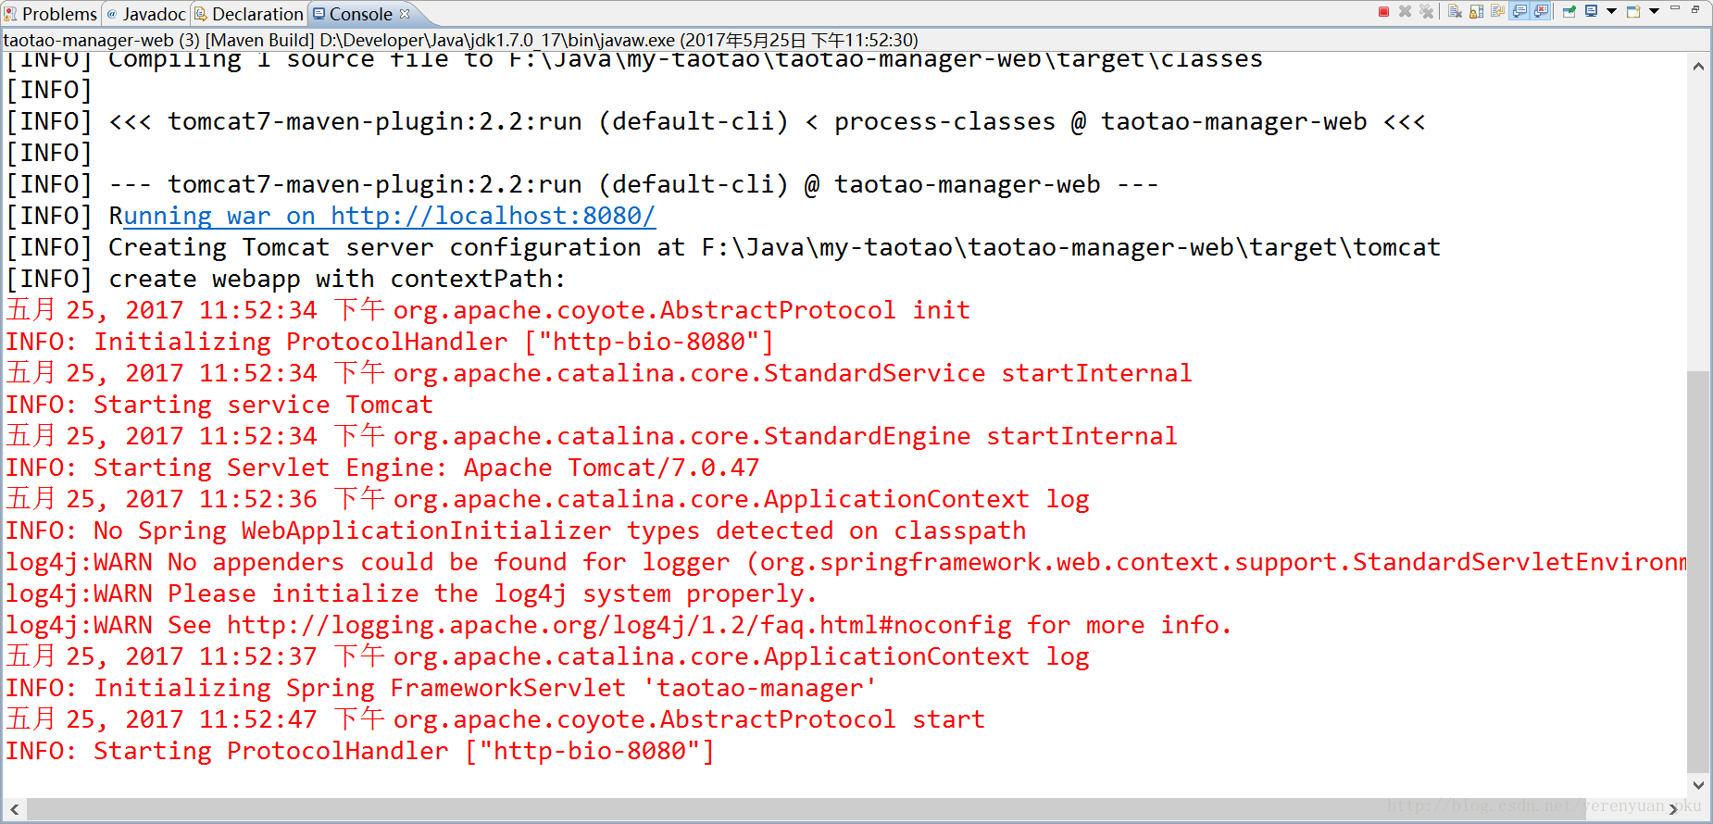Click the horizontal scrollbar thumb
The width and height of the screenshot is (1713, 824).
click(x=806, y=809)
